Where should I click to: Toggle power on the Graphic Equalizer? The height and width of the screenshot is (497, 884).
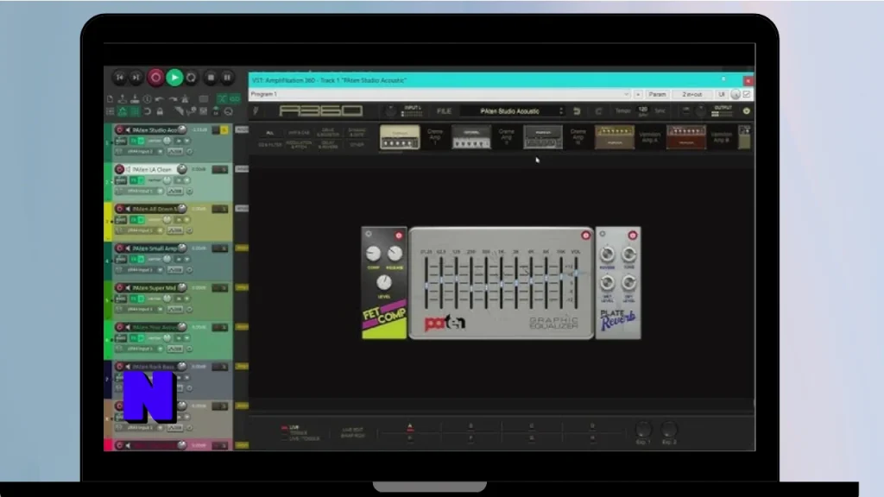point(586,236)
